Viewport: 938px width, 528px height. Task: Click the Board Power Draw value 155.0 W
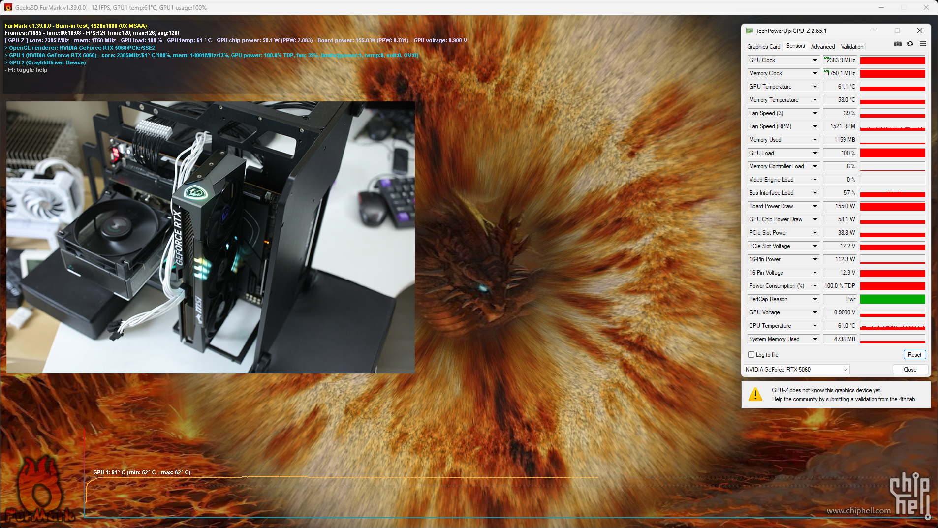click(840, 206)
